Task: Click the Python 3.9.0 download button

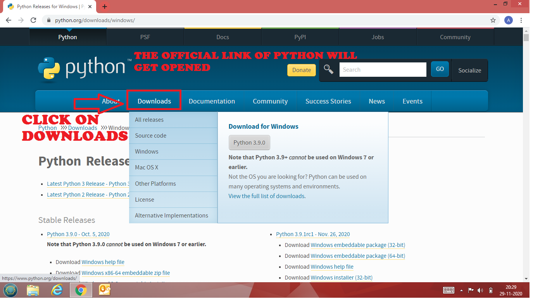Action: 249,142
